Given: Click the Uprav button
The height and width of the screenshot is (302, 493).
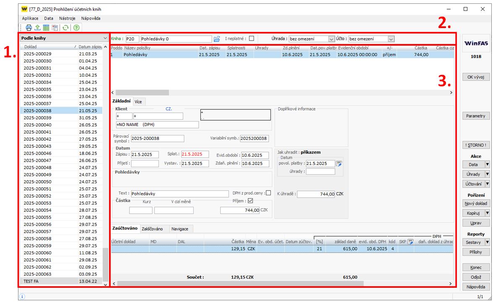Looking at the screenshot, I should pos(476,223).
